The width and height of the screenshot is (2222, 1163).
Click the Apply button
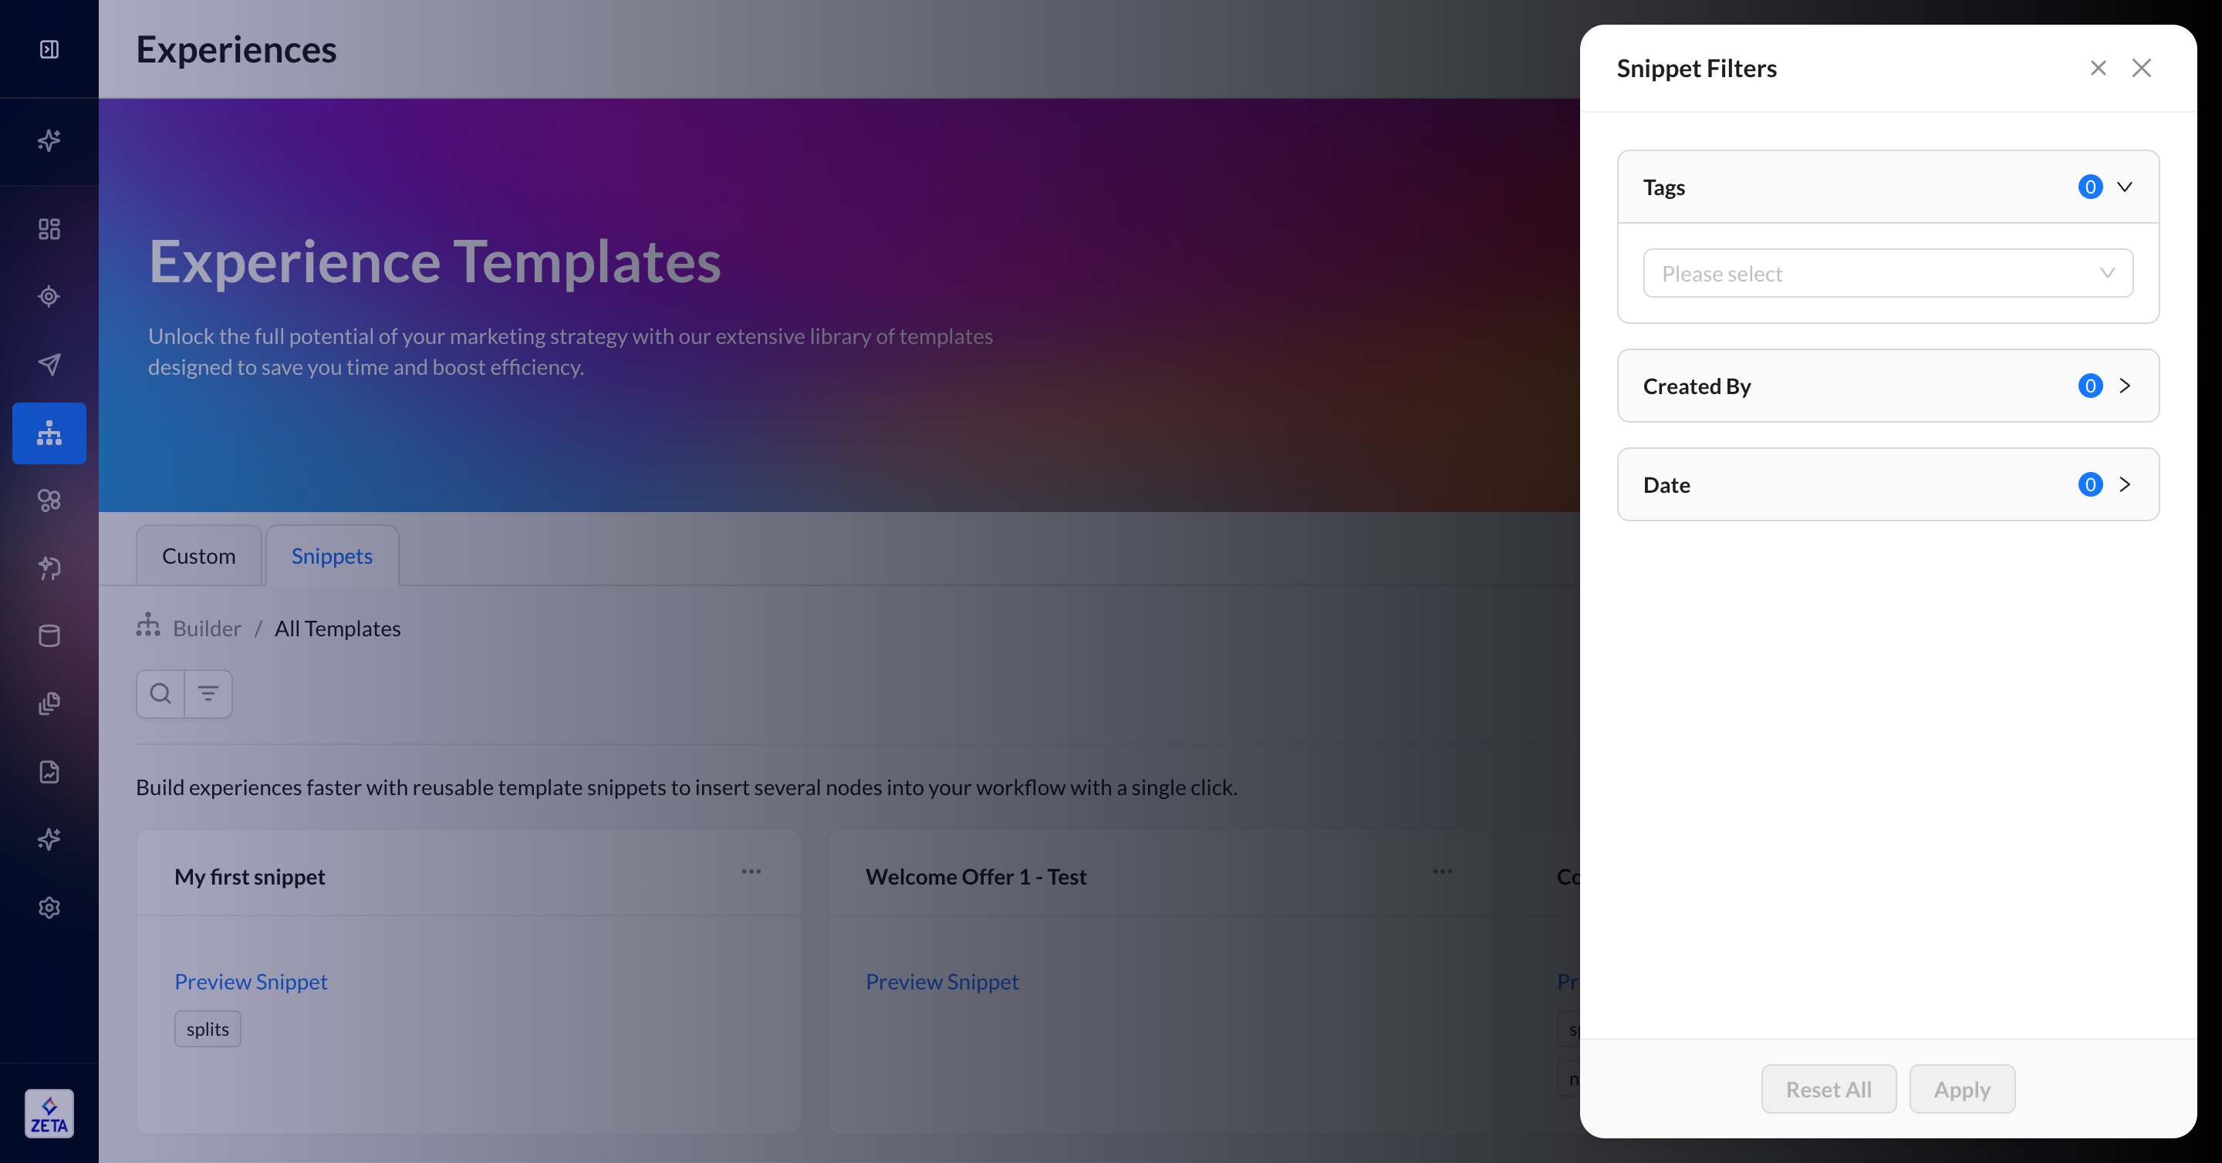pyautogui.click(x=1961, y=1089)
